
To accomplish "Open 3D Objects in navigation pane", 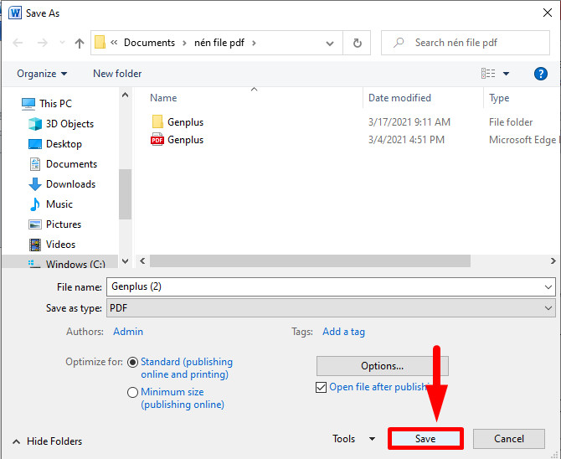I will (69, 124).
